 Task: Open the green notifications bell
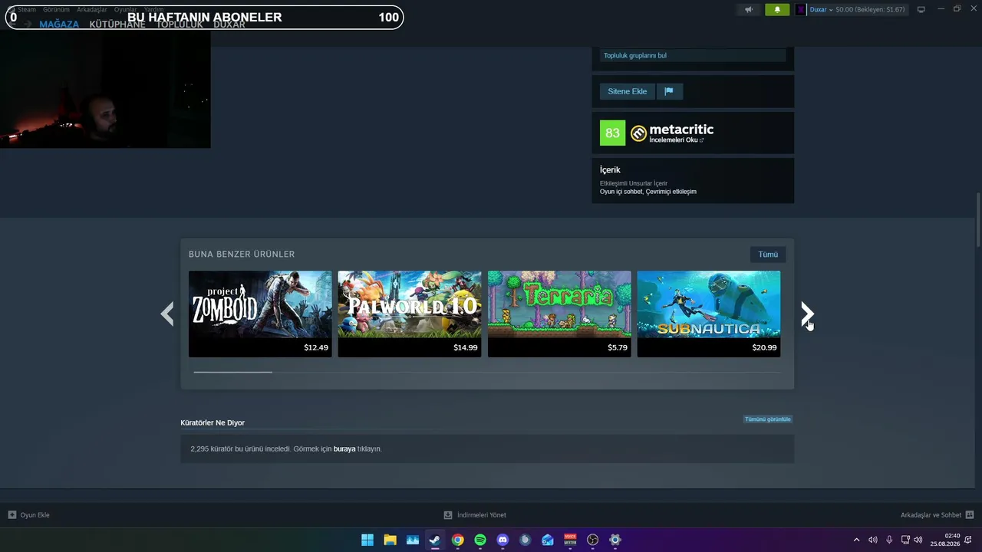tap(777, 10)
